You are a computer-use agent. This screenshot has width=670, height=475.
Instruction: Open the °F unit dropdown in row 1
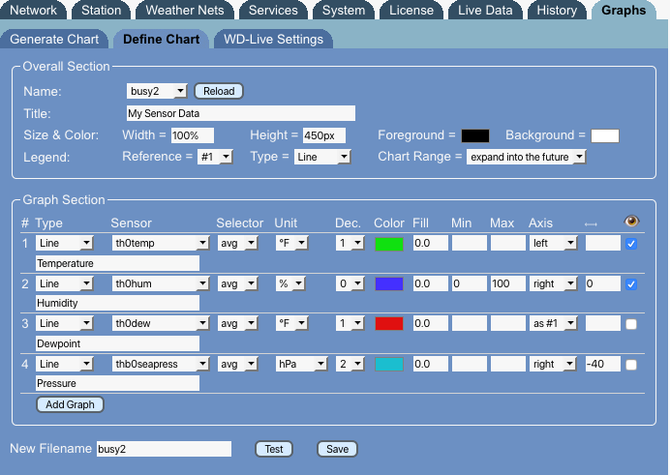[291, 243]
